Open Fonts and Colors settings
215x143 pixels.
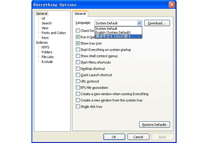coord(54,33)
